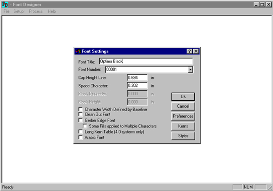Click the Font Settings dialog icon
The height and width of the screenshot is (191, 273).
coord(78,51)
